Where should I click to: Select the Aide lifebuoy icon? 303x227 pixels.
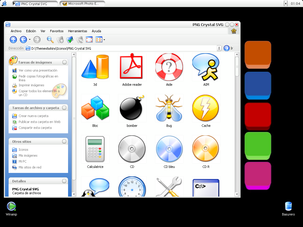click(x=169, y=67)
